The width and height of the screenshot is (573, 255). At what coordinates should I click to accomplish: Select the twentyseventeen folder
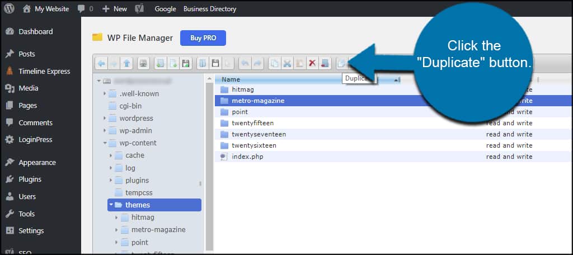393,134
